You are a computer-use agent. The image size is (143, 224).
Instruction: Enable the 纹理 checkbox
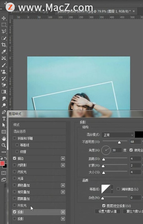17,151
